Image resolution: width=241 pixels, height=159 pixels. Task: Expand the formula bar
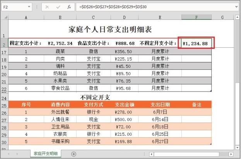point(236,7)
